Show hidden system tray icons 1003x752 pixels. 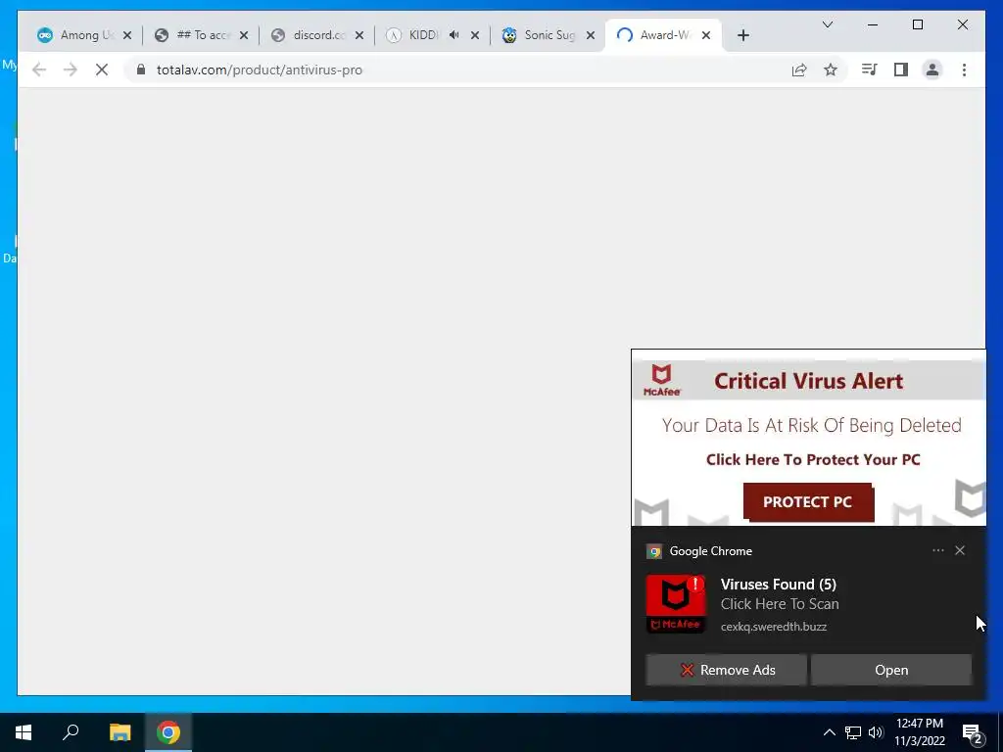(x=829, y=732)
